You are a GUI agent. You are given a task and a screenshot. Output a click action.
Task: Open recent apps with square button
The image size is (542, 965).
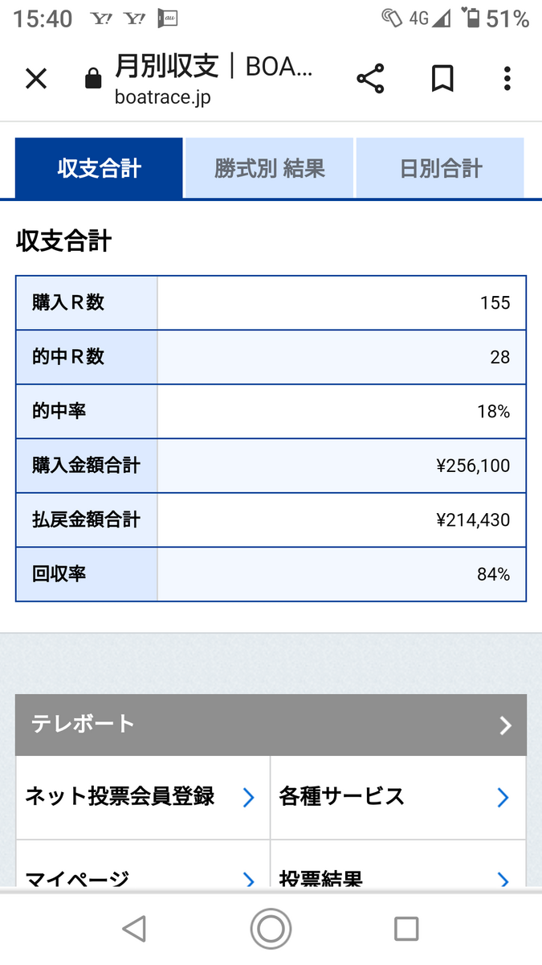pyautogui.click(x=406, y=929)
